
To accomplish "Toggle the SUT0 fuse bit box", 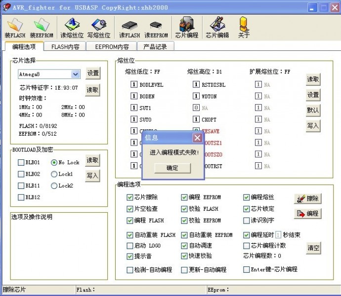I will (134, 119).
